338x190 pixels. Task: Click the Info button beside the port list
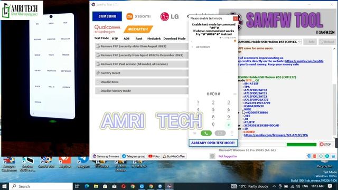point(310,42)
